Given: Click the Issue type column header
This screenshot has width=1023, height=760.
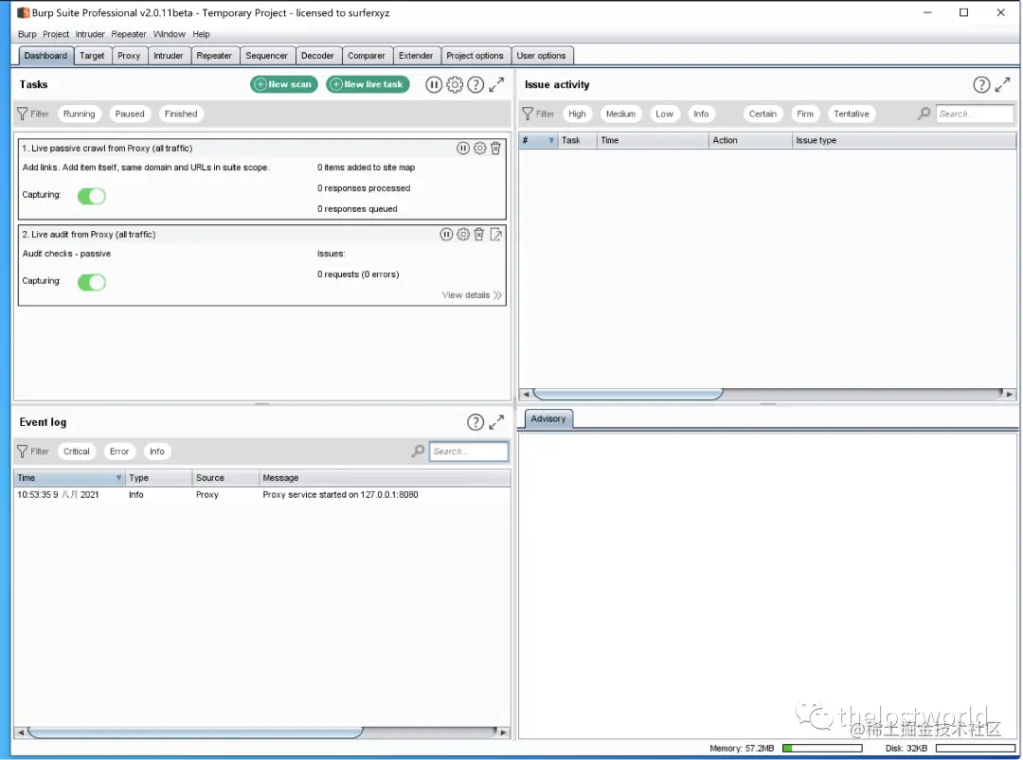Looking at the screenshot, I should click(x=905, y=140).
